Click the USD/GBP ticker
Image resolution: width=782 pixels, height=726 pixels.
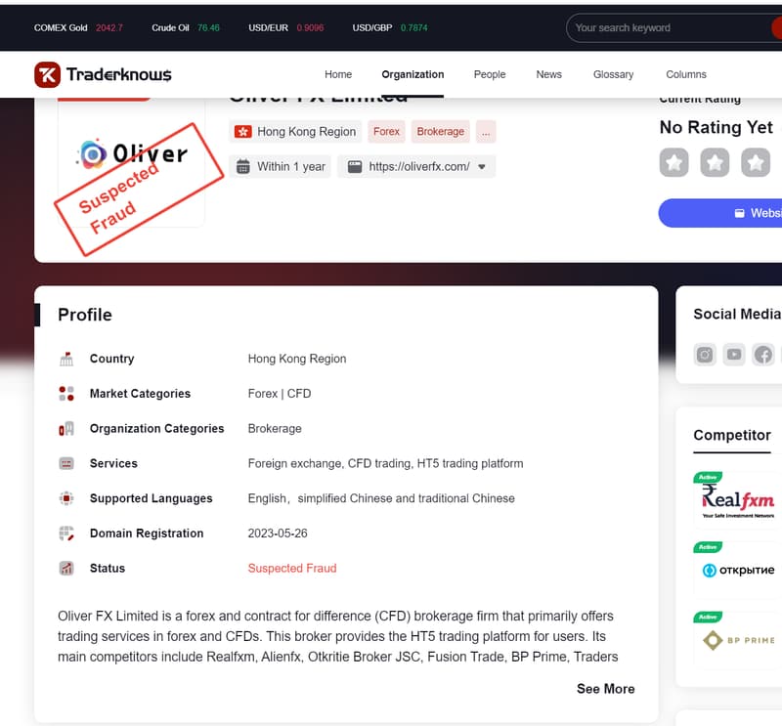(x=389, y=28)
